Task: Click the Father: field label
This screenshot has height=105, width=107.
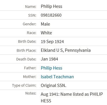Action: [30, 68]
